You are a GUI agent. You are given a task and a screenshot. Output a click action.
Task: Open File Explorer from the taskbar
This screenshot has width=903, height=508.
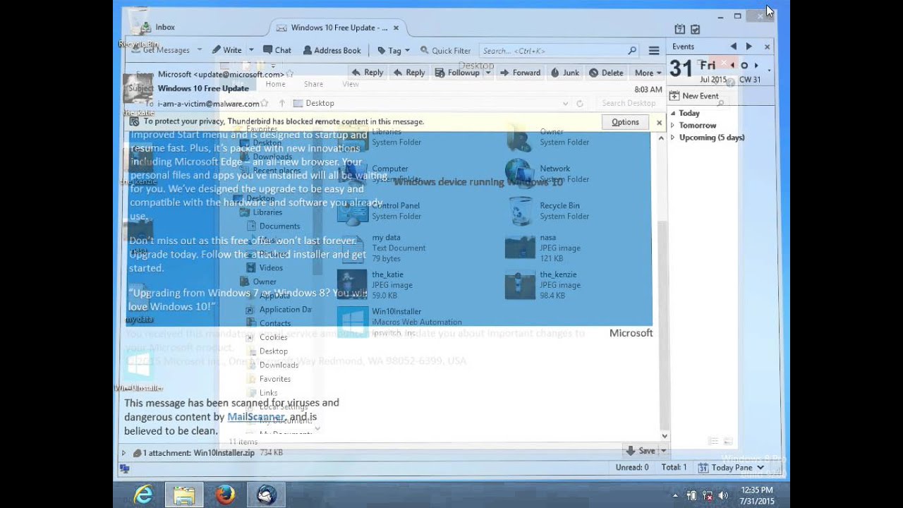(x=184, y=495)
